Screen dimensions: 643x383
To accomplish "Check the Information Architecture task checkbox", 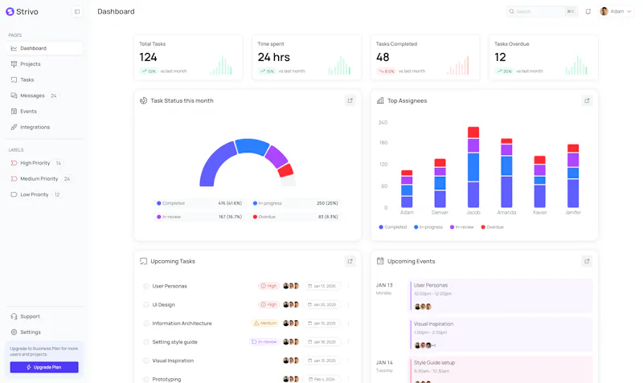I will click(x=146, y=324).
